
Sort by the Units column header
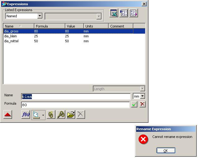(96, 26)
